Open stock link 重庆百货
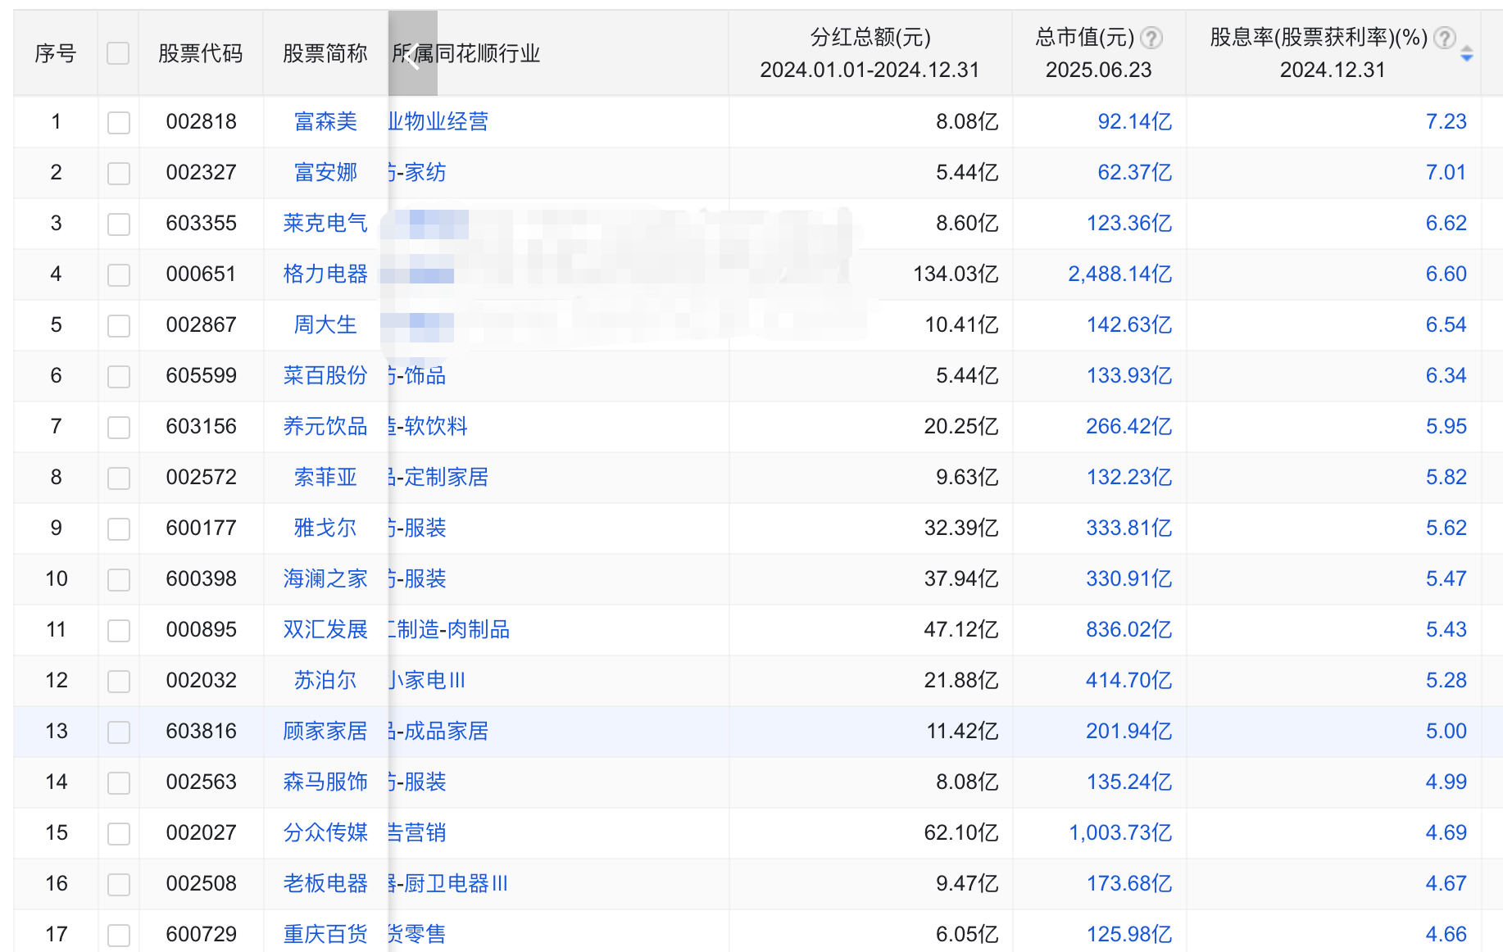 [x=325, y=934]
